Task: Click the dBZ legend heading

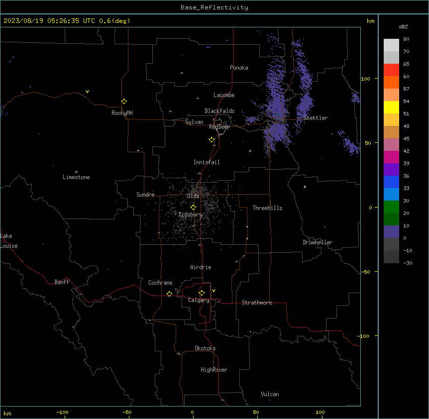Action: coord(403,26)
